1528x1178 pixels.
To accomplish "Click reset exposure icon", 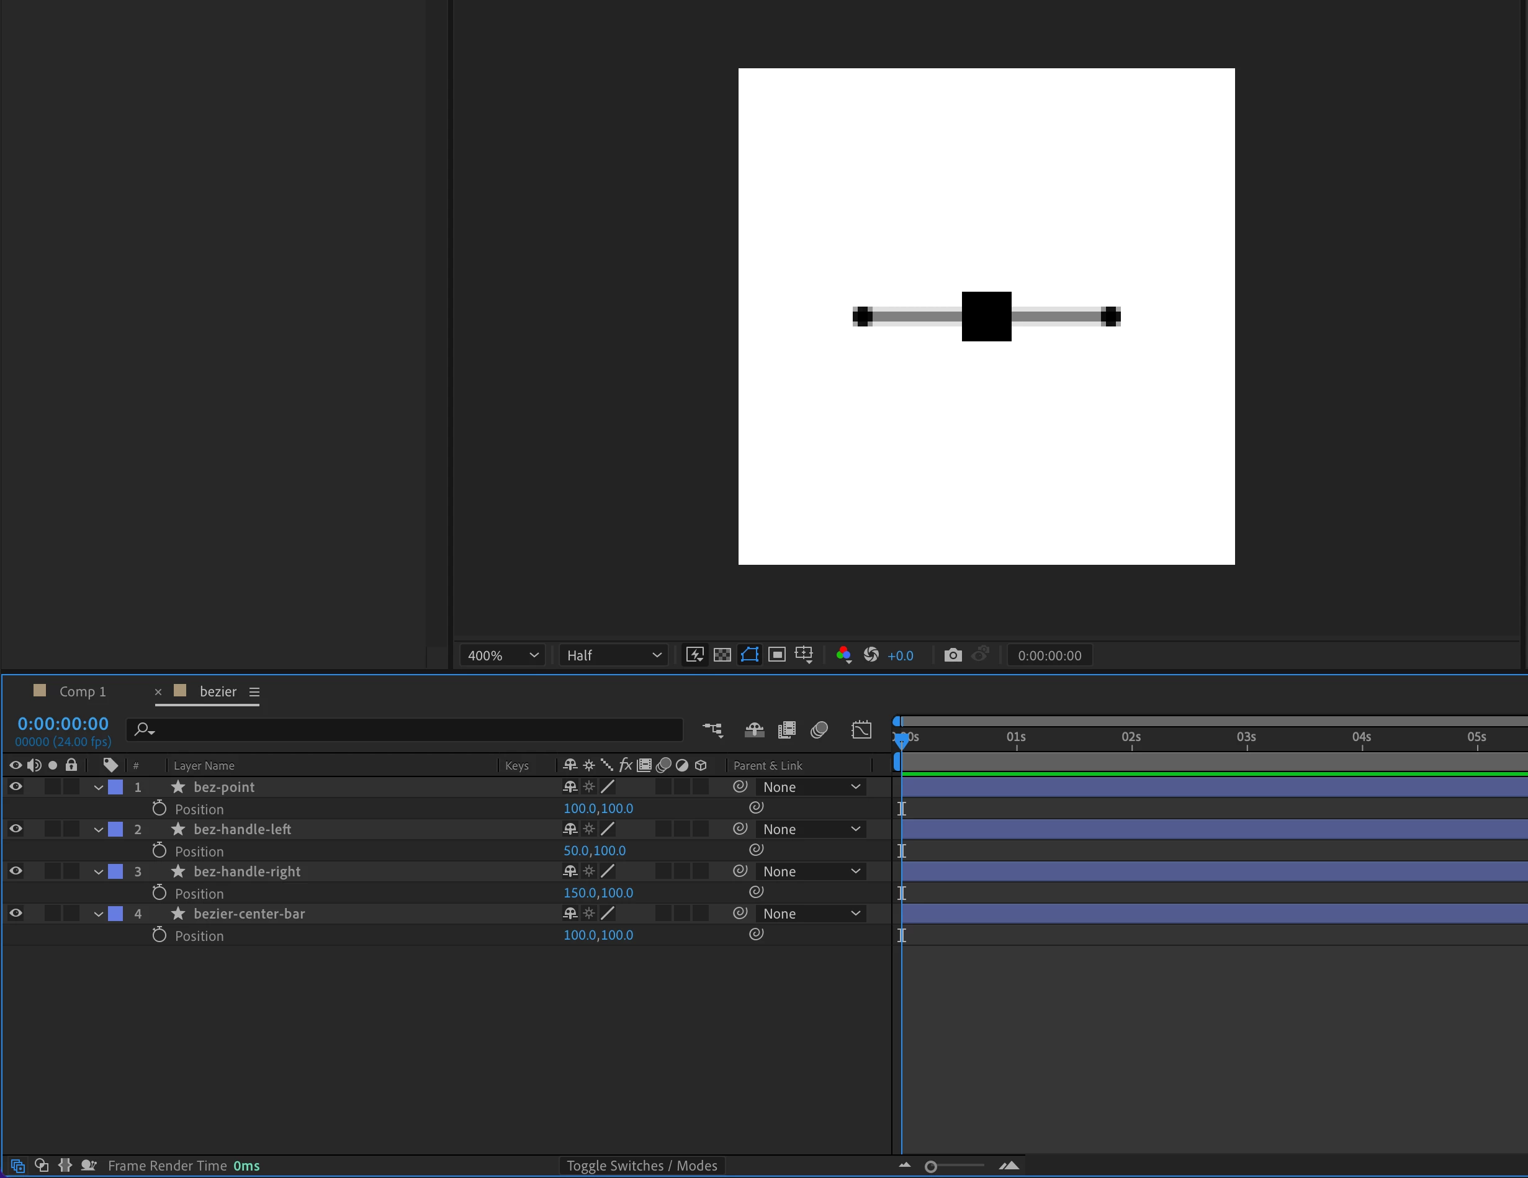I will click(871, 655).
